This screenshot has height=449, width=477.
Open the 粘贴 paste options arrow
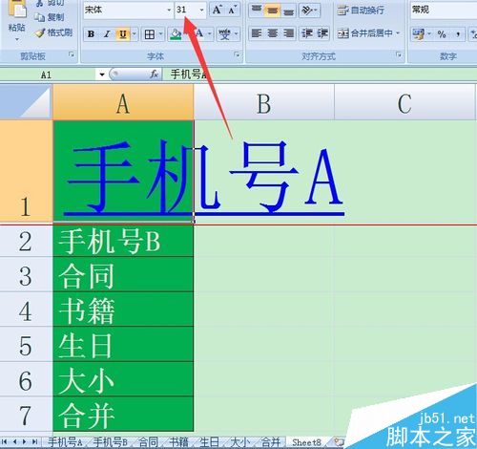pyautogui.click(x=17, y=39)
